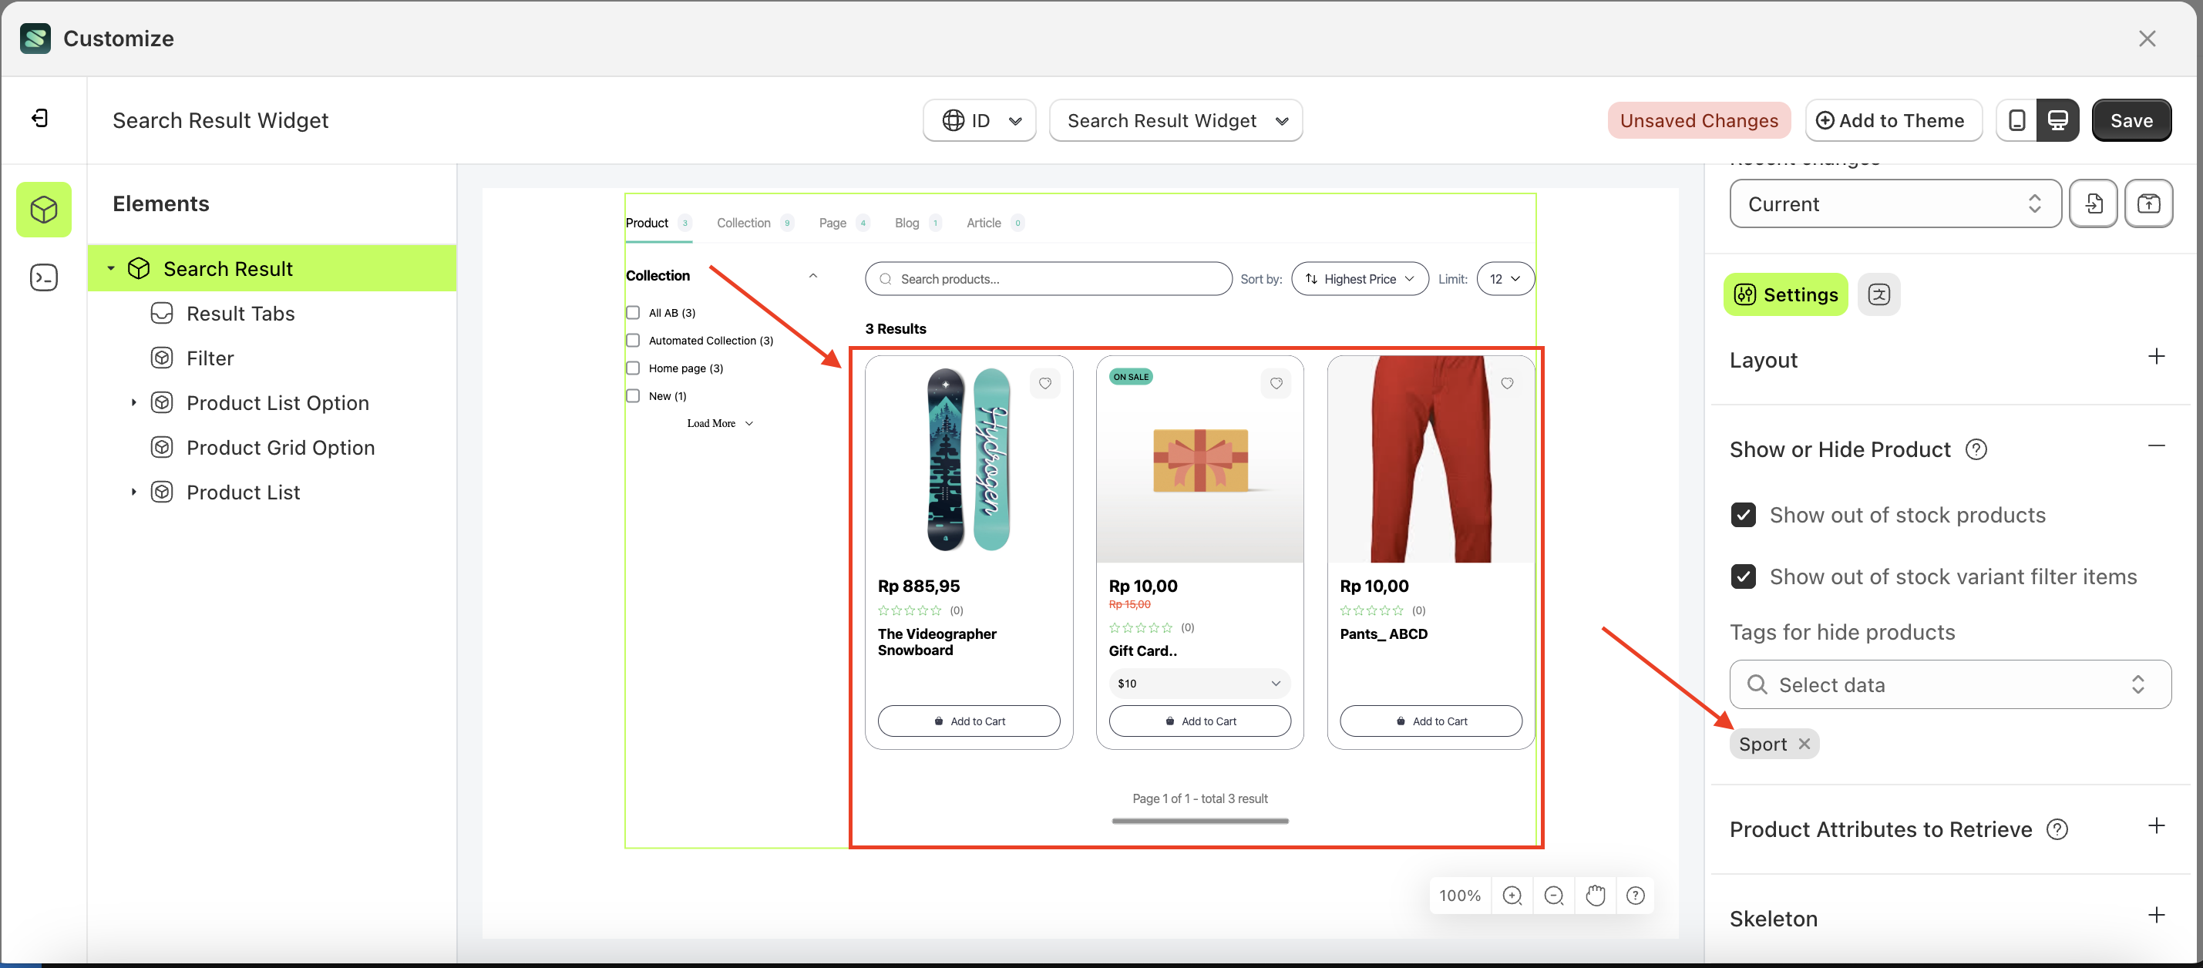2203x968 pixels.
Task: Expand the Layout section
Action: coord(2156,357)
